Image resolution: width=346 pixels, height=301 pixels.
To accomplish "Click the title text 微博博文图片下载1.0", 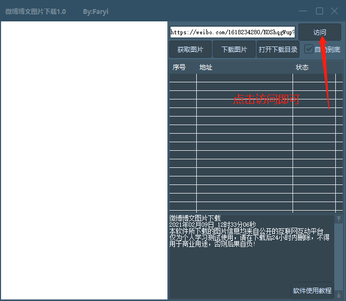I will tap(35, 11).
